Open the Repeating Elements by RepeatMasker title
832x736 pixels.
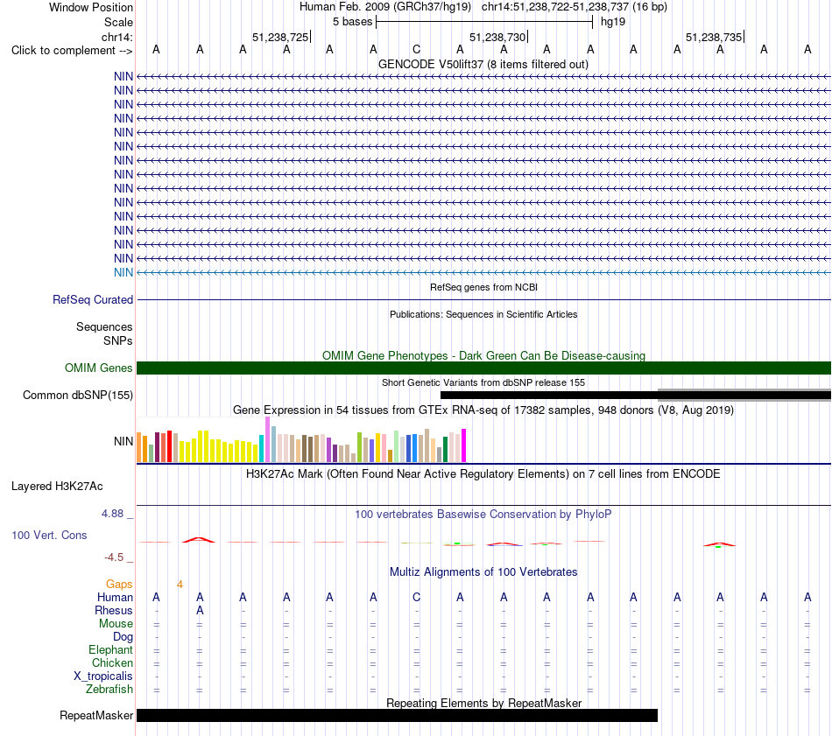pyautogui.click(x=483, y=703)
